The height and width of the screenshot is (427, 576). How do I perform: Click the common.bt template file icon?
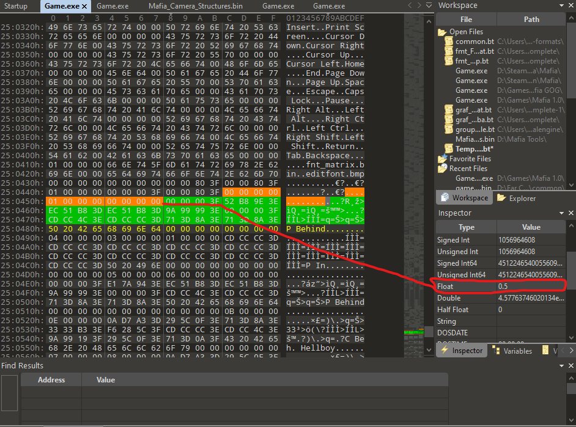(448, 42)
